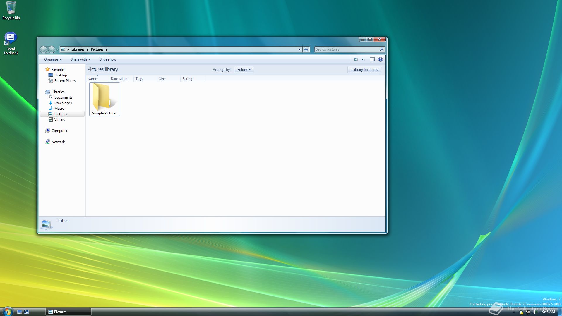Start a Slide show
This screenshot has height=316, width=562.
point(108,59)
